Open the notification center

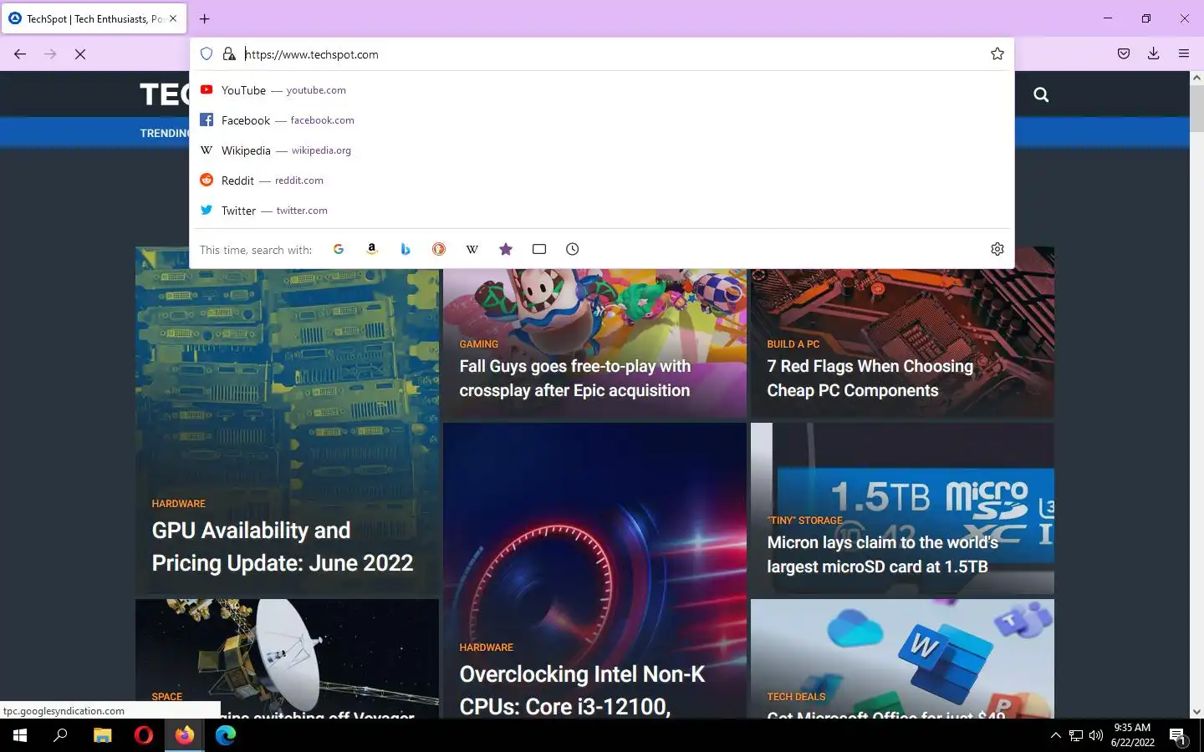point(1178,736)
